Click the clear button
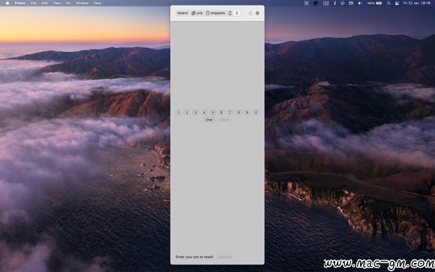The height and width of the screenshot is (272, 435). pos(209,120)
